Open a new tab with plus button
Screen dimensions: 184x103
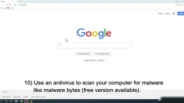(20, 1)
